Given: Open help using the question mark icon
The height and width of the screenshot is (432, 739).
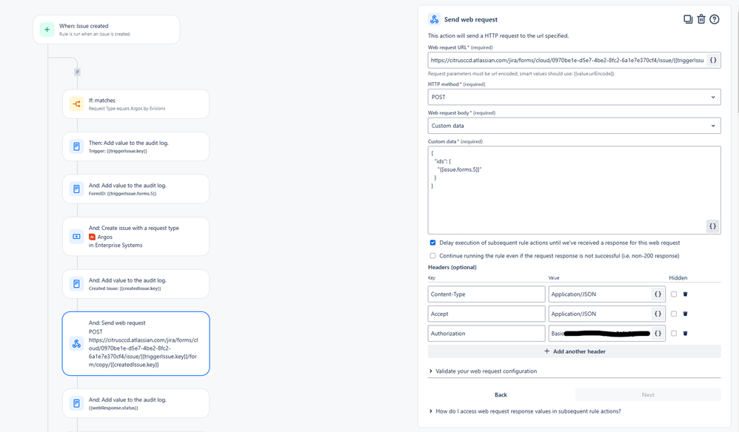Looking at the screenshot, I should point(715,19).
